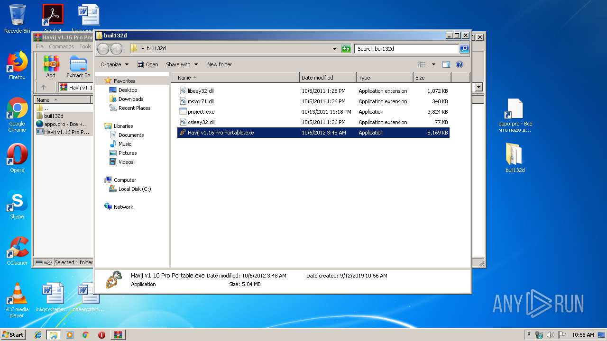Viewport: 607px width, 341px height.
Task: Sort by Size column header
Action: [432, 78]
